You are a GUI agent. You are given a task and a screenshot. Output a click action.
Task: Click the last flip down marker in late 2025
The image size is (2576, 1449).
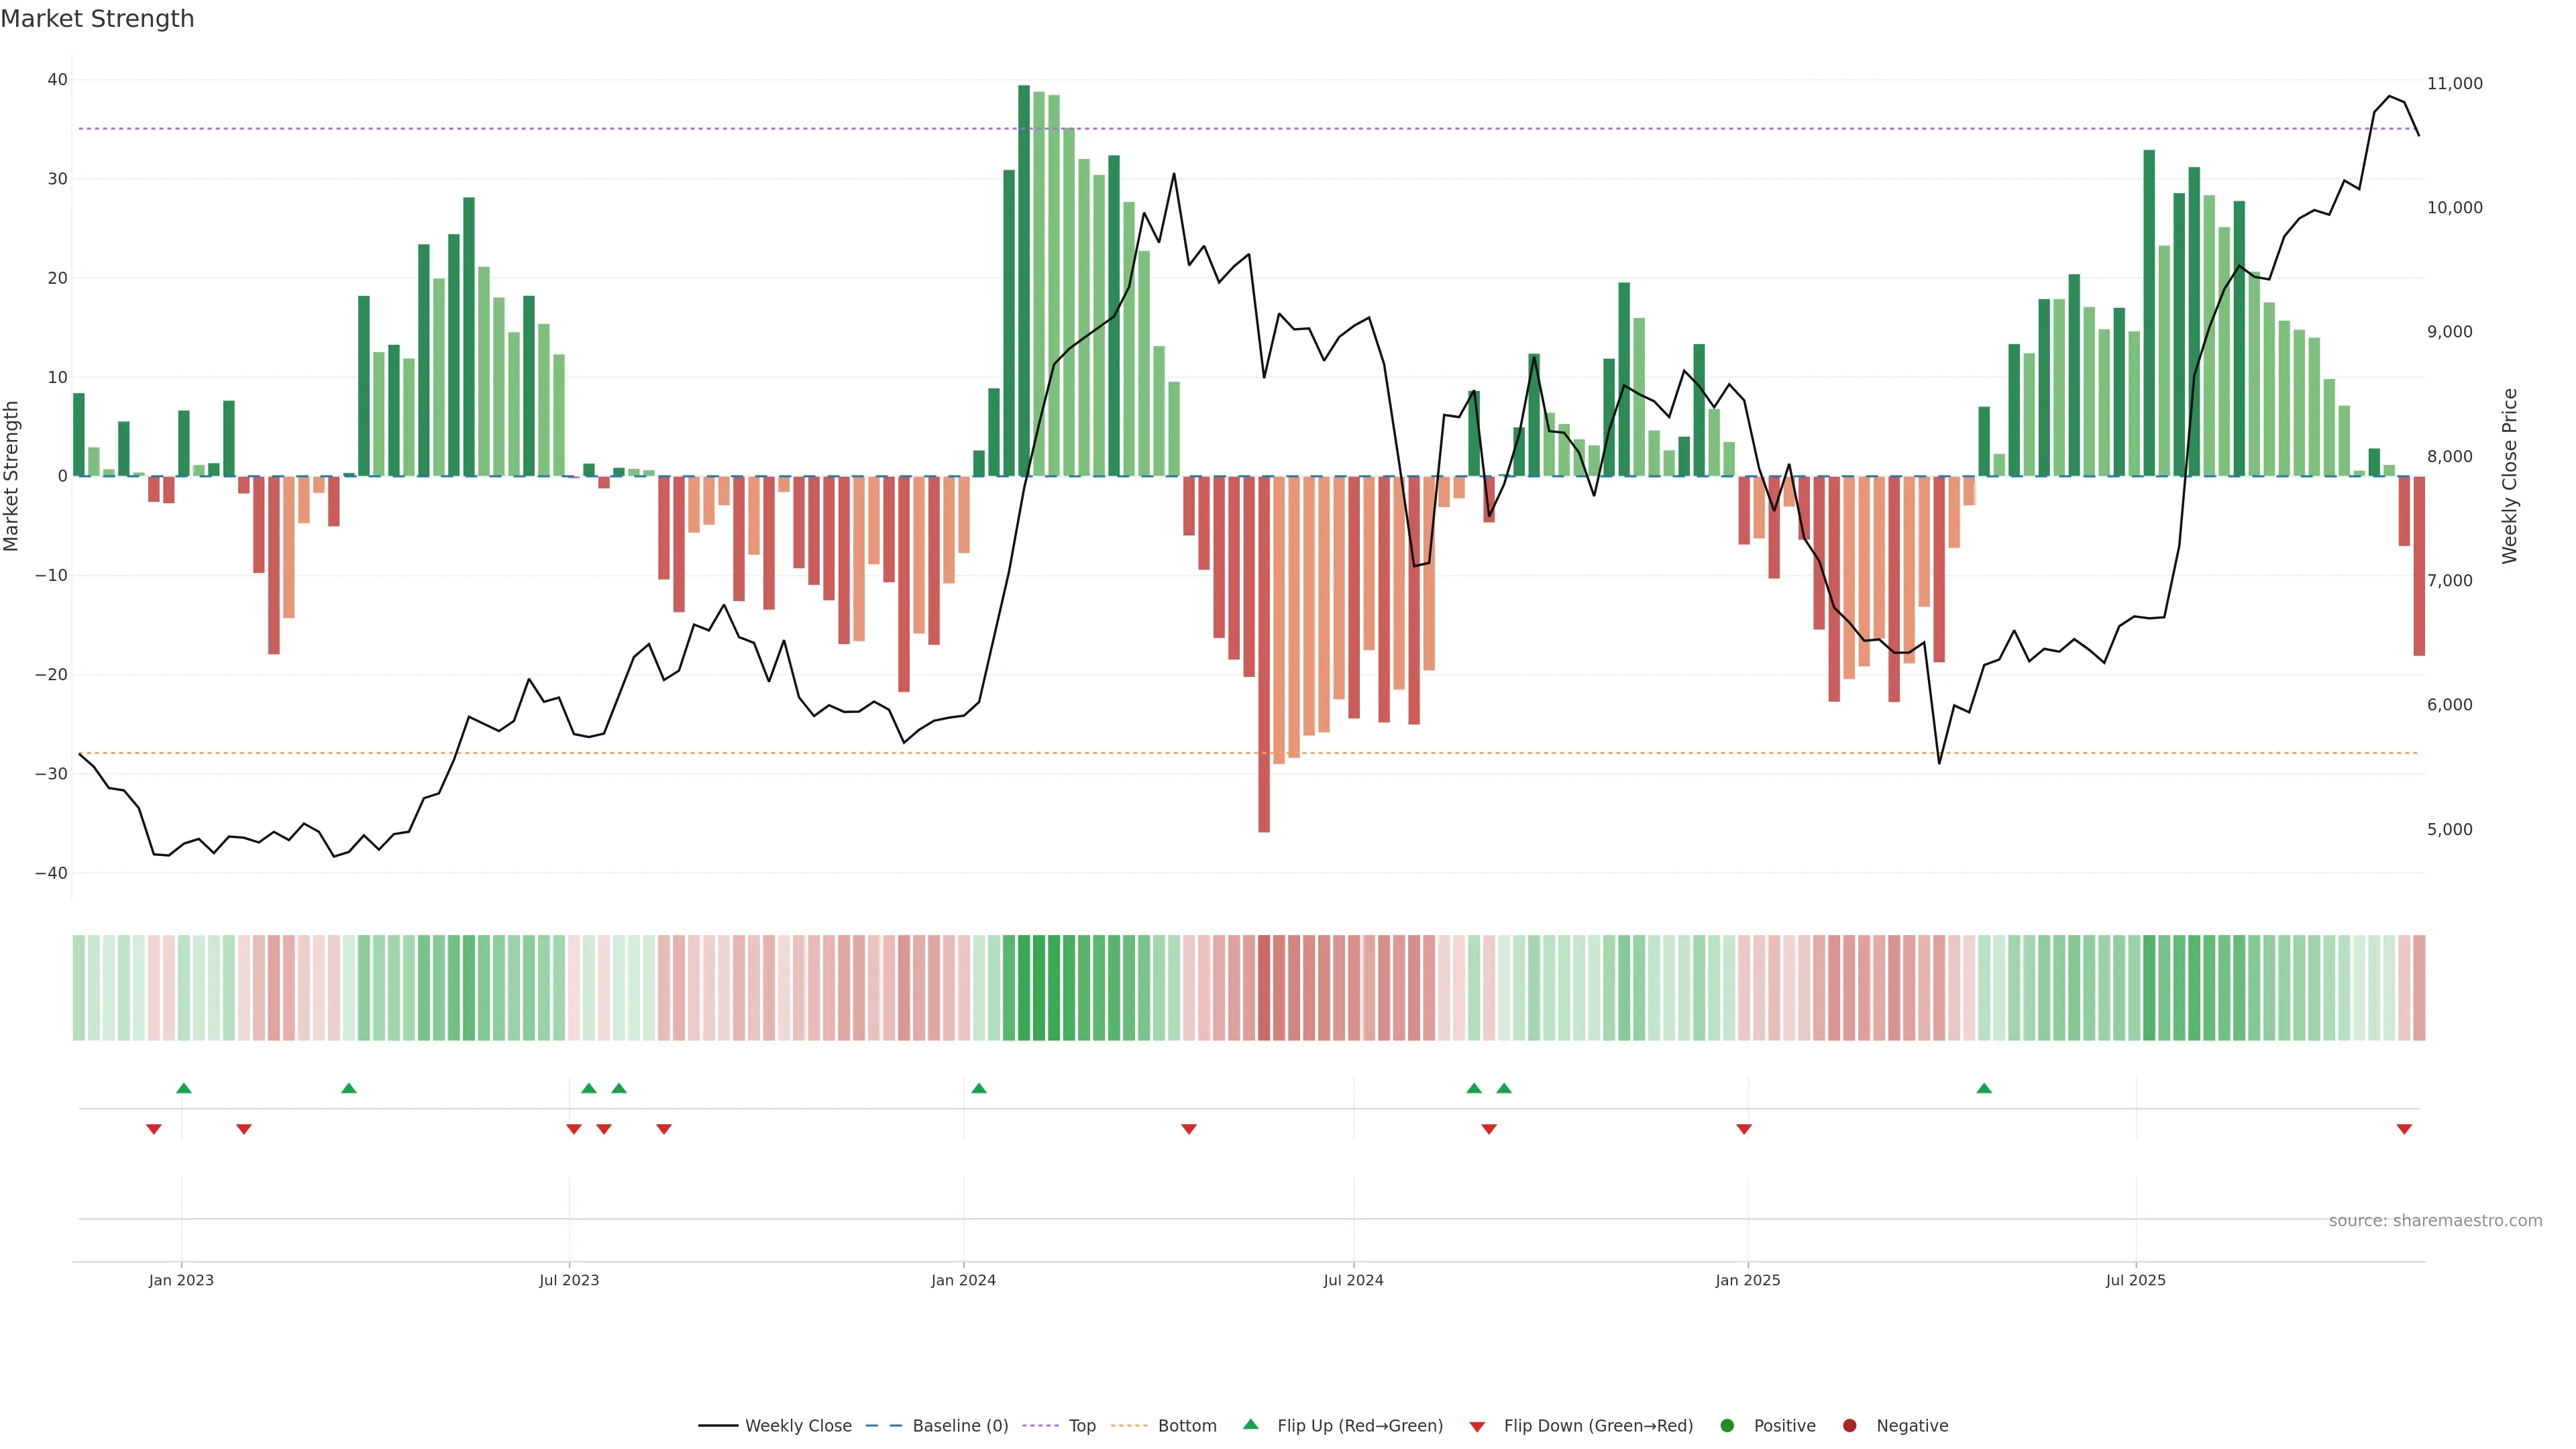tap(2404, 1129)
